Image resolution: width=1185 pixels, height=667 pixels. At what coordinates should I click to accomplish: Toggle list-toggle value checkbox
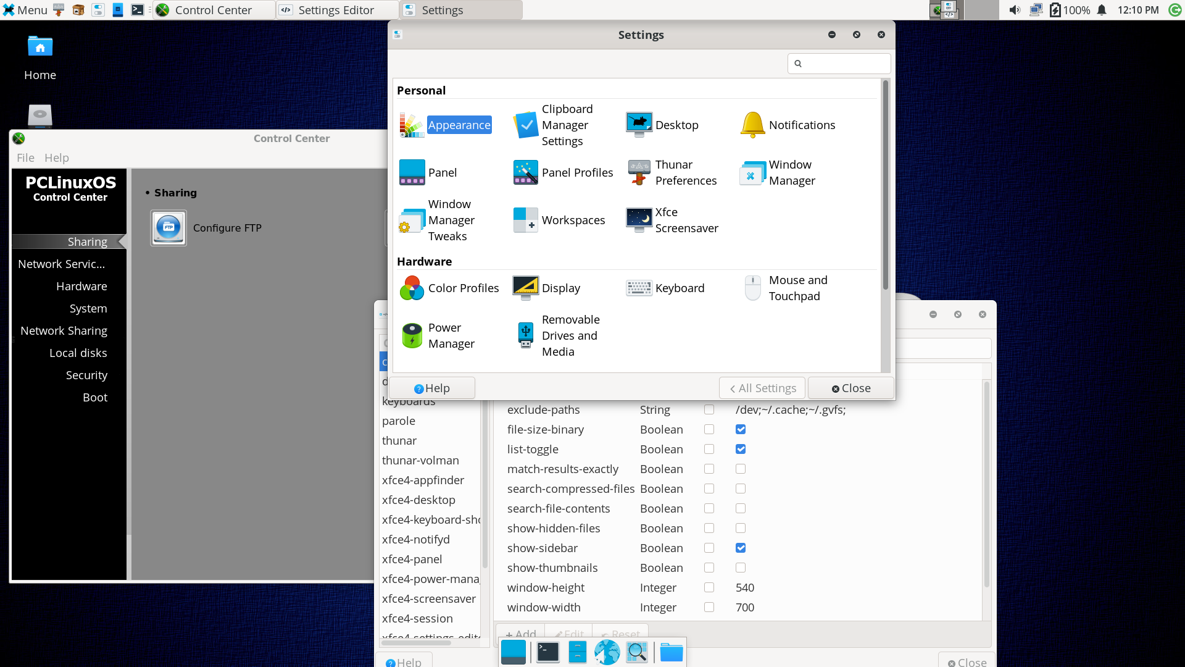[741, 449]
